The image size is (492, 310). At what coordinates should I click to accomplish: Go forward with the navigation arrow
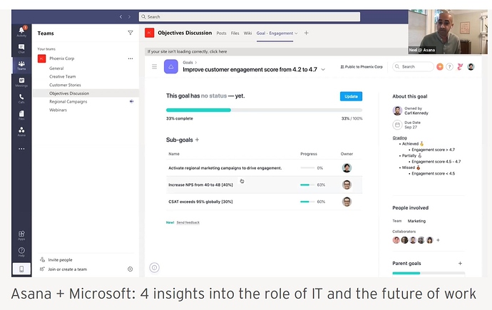pos(129,16)
